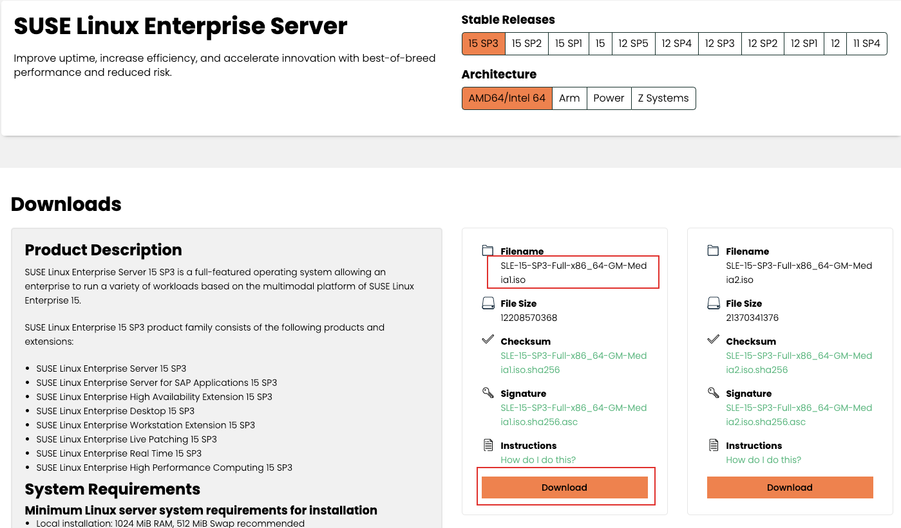Click the key icon beside Media2 Signature

point(713,392)
